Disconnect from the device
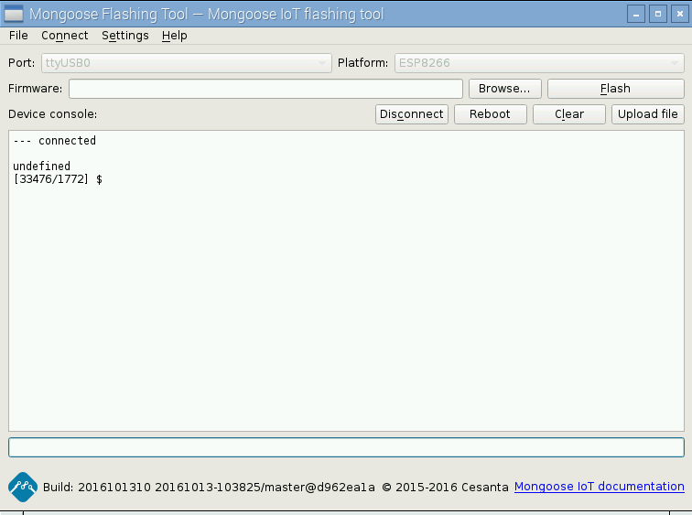Viewport: 692px width, 515px height. coord(411,114)
